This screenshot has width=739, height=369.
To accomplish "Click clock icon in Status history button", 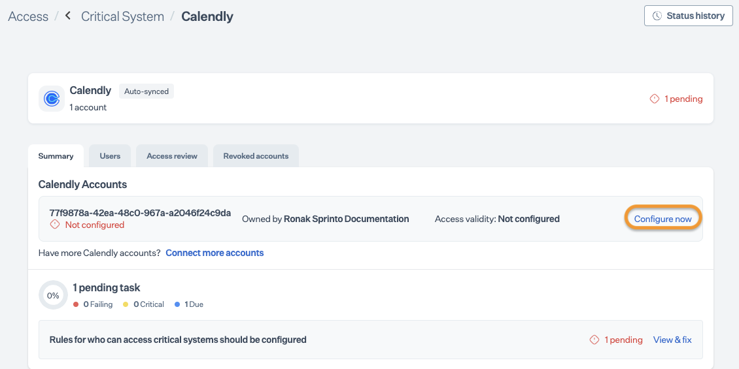I will click(x=657, y=16).
